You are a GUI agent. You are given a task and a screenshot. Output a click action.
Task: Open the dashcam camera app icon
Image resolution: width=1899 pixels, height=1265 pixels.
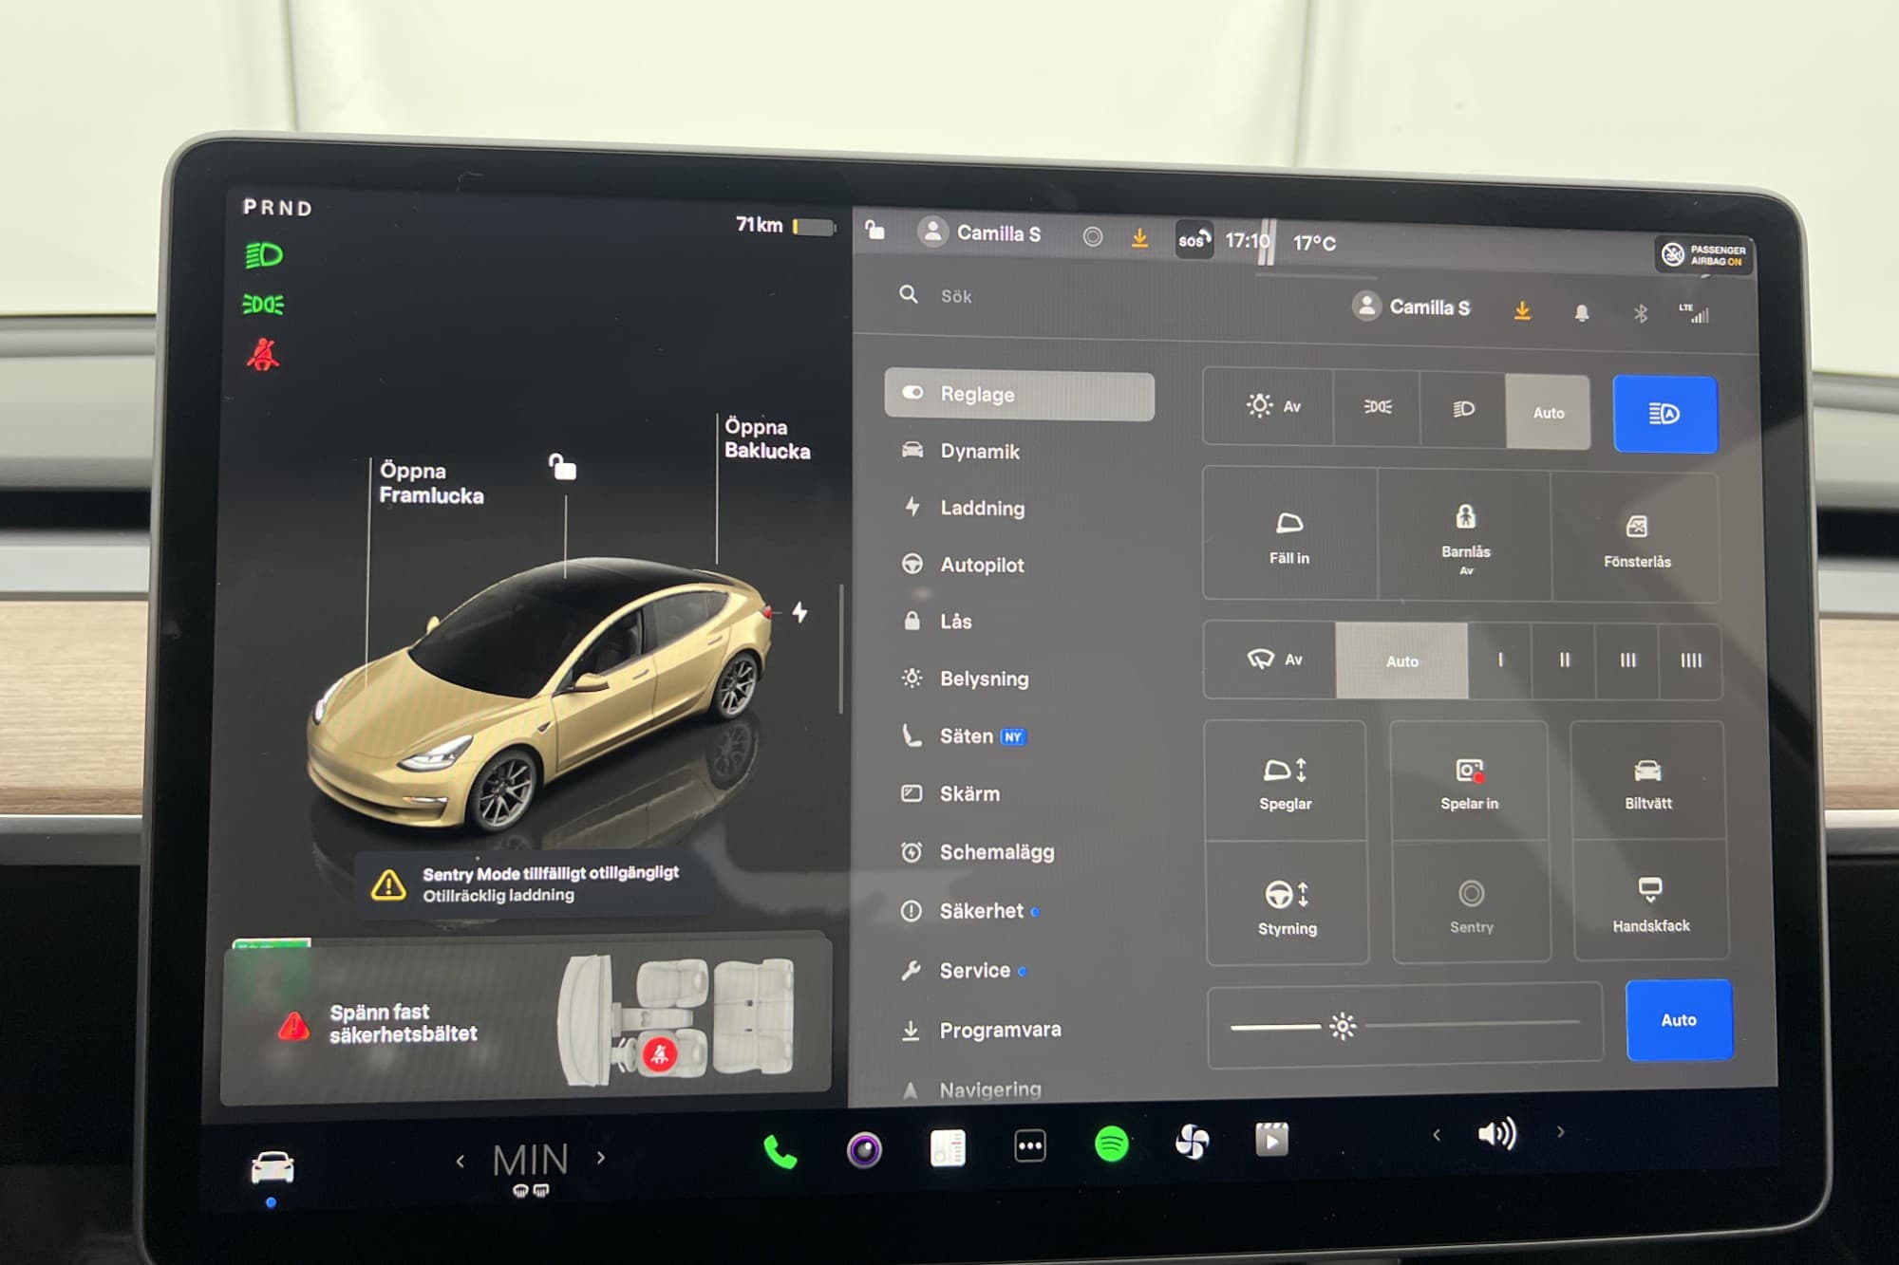click(x=864, y=1150)
